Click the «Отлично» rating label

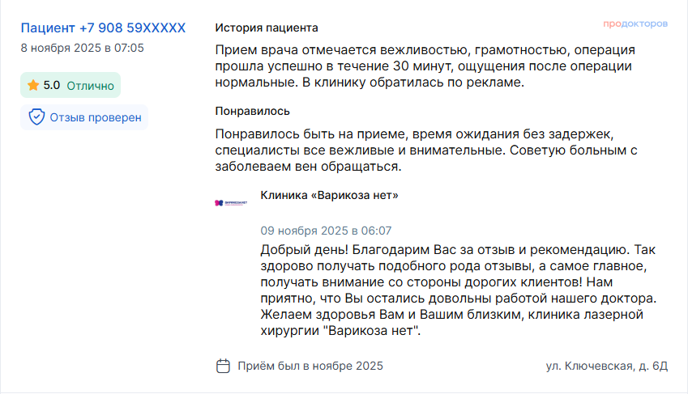point(91,85)
